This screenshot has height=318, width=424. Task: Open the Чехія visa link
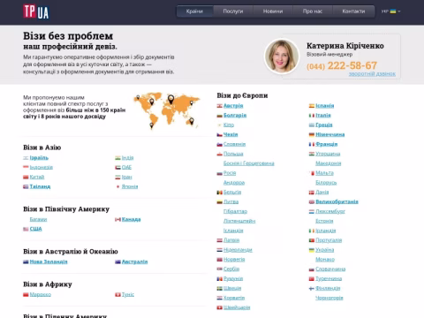(231, 134)
